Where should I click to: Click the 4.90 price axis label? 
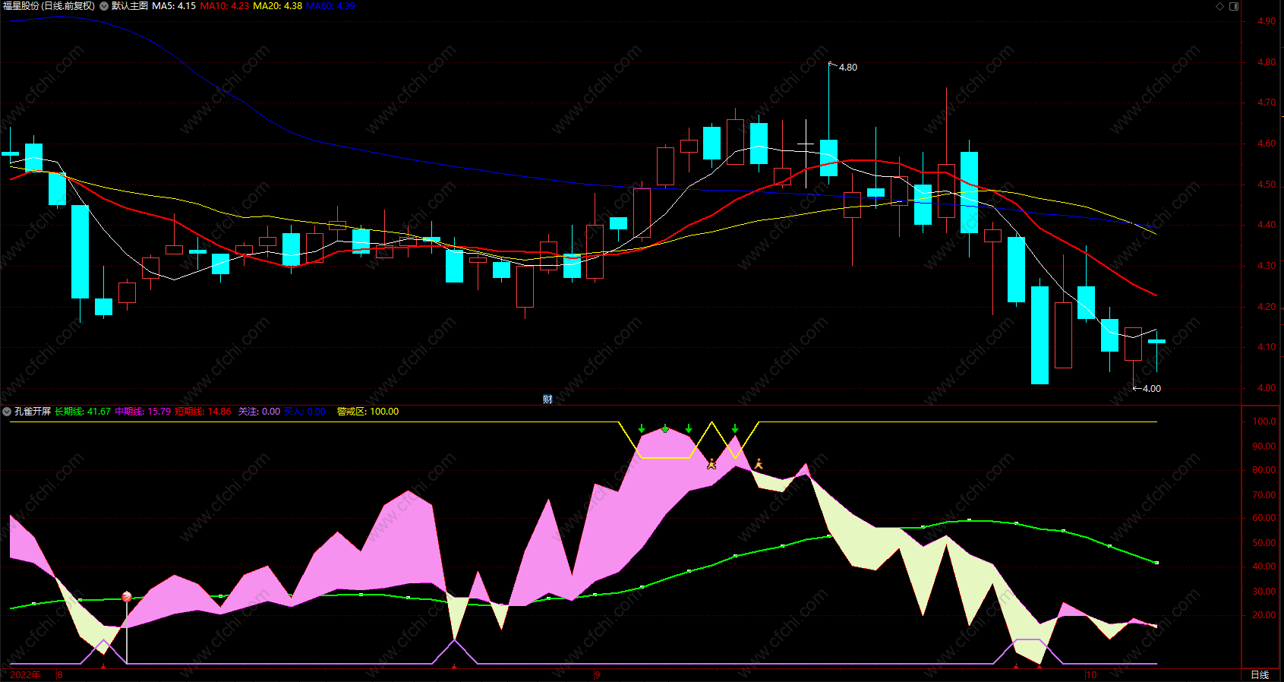click(1267, 21)
